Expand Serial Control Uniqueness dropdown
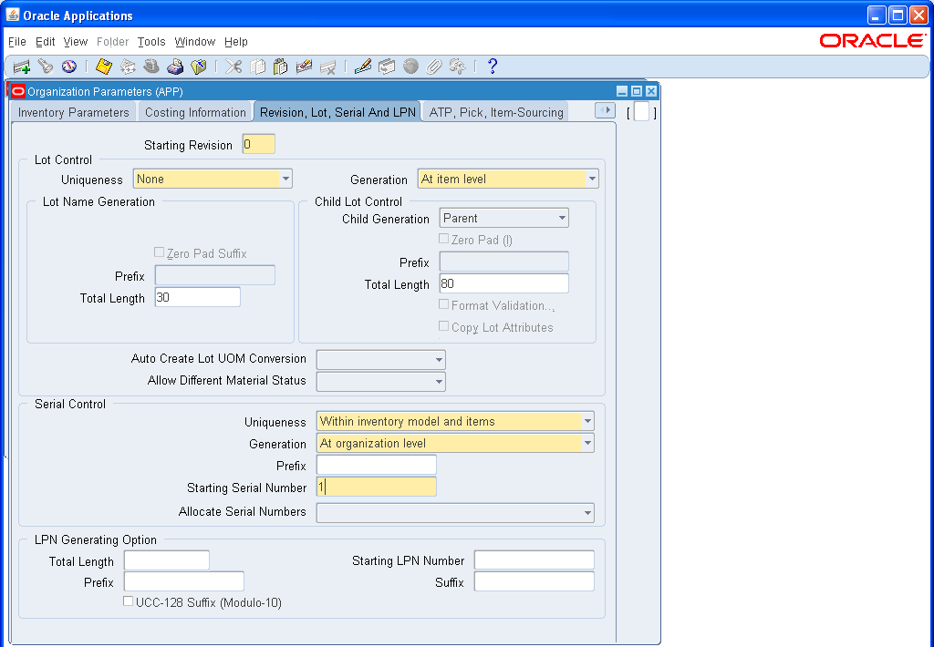The image size is (934, 647). pos(588,421)
